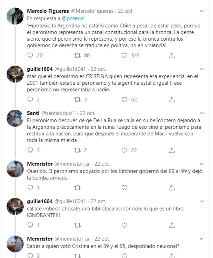Image resolution: width=213 pixels, height=258 pixels.
Task: Reply to guille1604's 'callate imbécil' tweet
Action: point(31,225)
